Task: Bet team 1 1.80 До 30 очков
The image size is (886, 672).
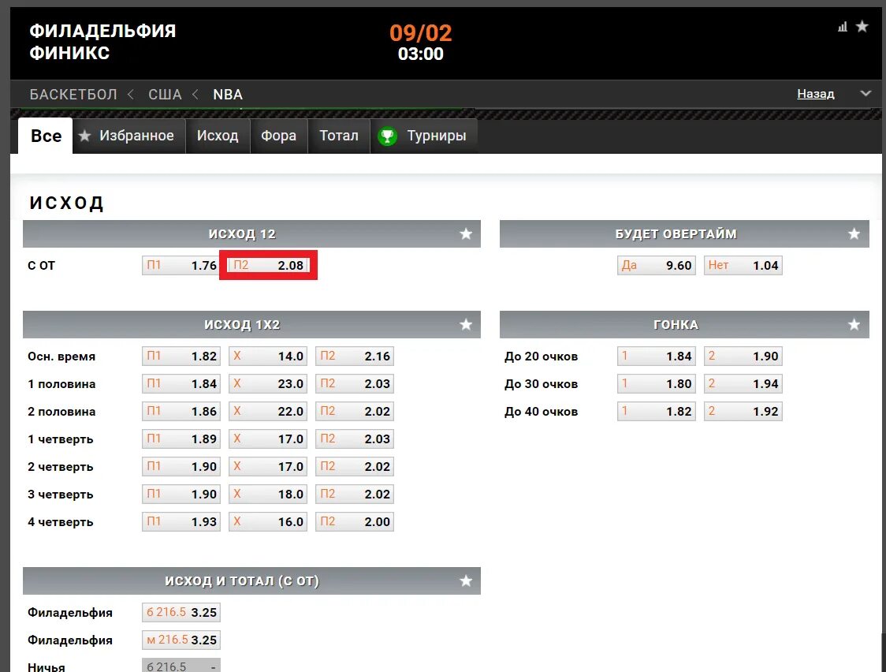Action: pyautogui.click(x=656, y=384)
